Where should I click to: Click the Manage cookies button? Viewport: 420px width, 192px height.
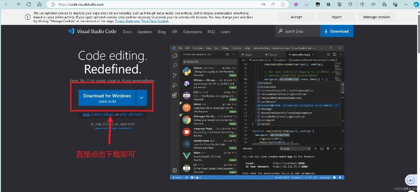(x=377, y=17)
